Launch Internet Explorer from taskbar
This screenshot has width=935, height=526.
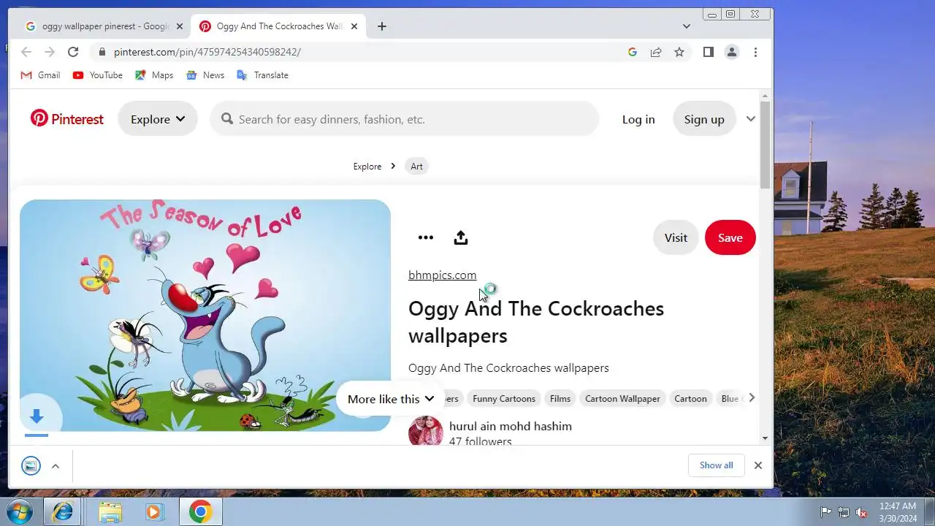click(64, 512)
